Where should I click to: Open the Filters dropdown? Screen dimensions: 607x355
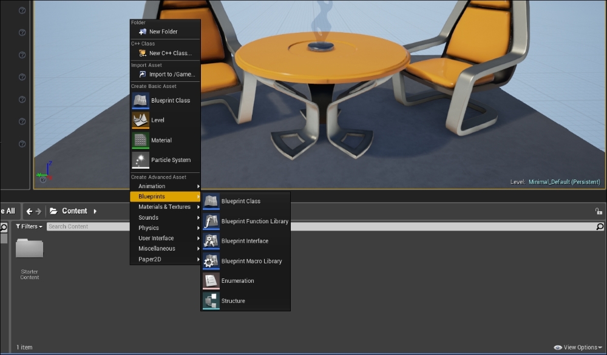pyautogui.click(x=29, y=226)
